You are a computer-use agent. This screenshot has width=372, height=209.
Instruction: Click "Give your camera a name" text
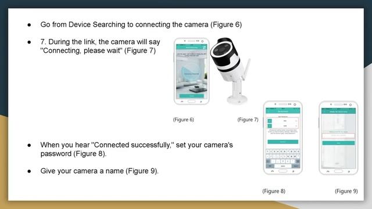click(99, 171)
